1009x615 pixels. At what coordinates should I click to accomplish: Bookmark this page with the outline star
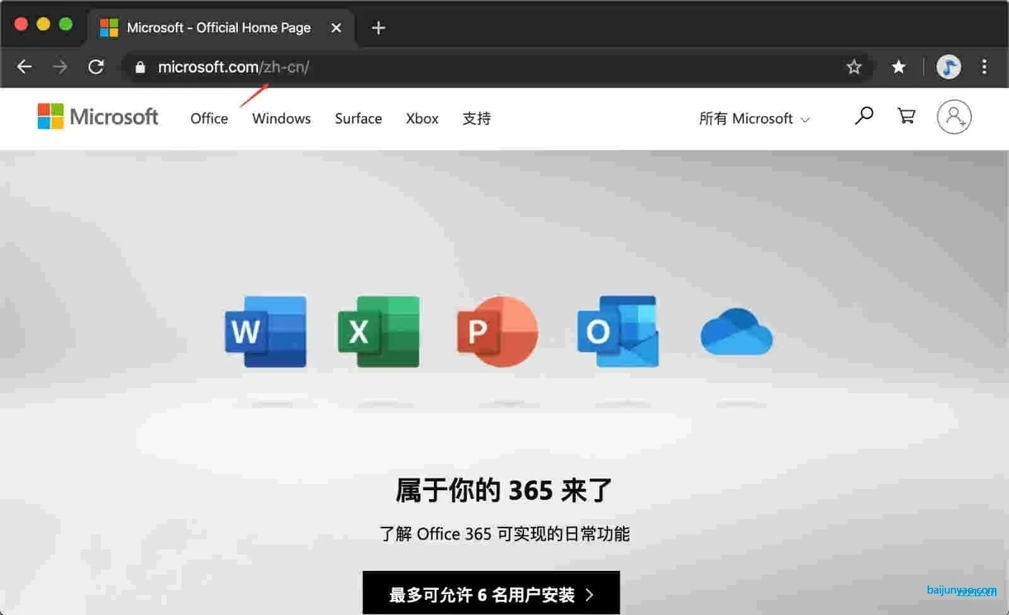click(854, 67)
